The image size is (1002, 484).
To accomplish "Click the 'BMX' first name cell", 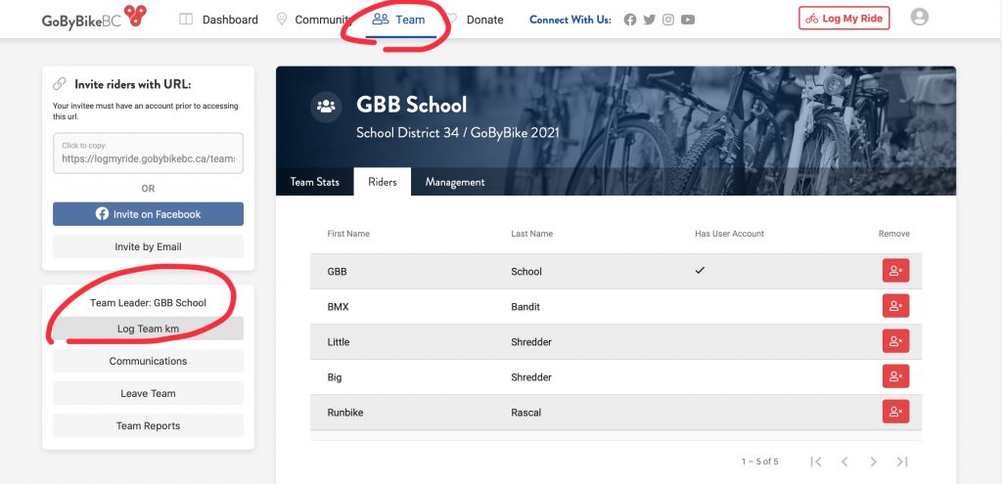I will [x=338, y=306].
